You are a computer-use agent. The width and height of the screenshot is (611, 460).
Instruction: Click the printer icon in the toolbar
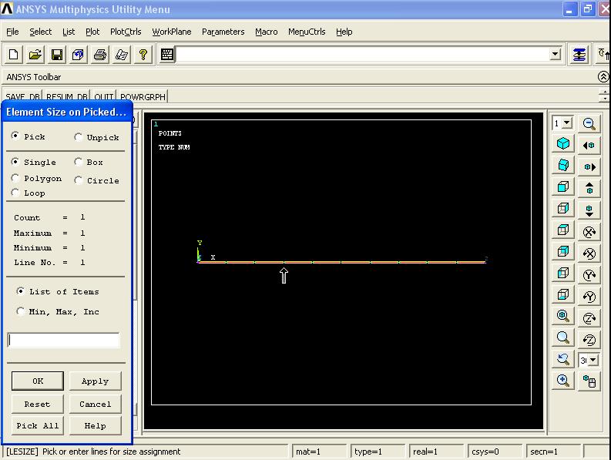tap(100, 55)
